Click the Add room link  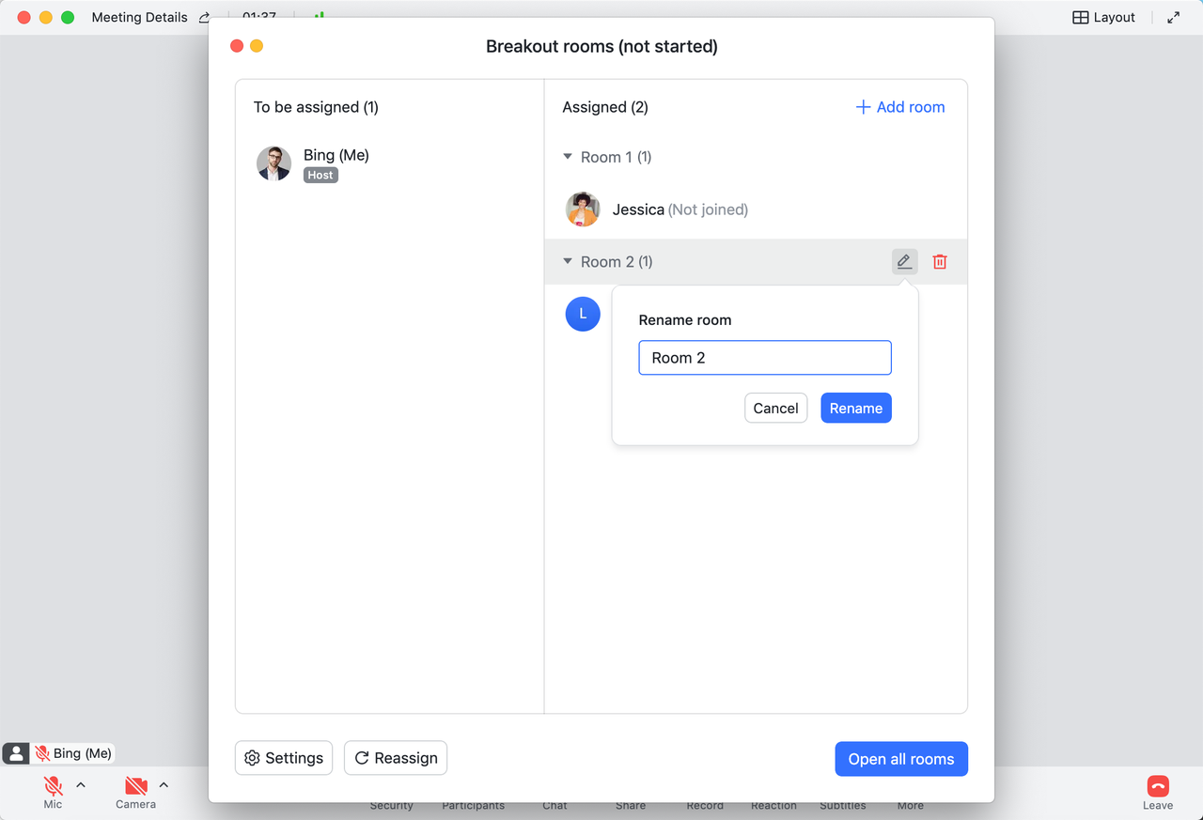[900, 107]
